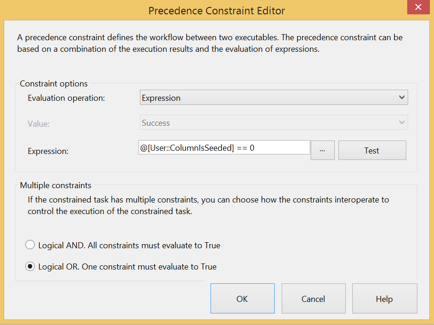Click the "Evaluation operation:" label

pos(66,98)
